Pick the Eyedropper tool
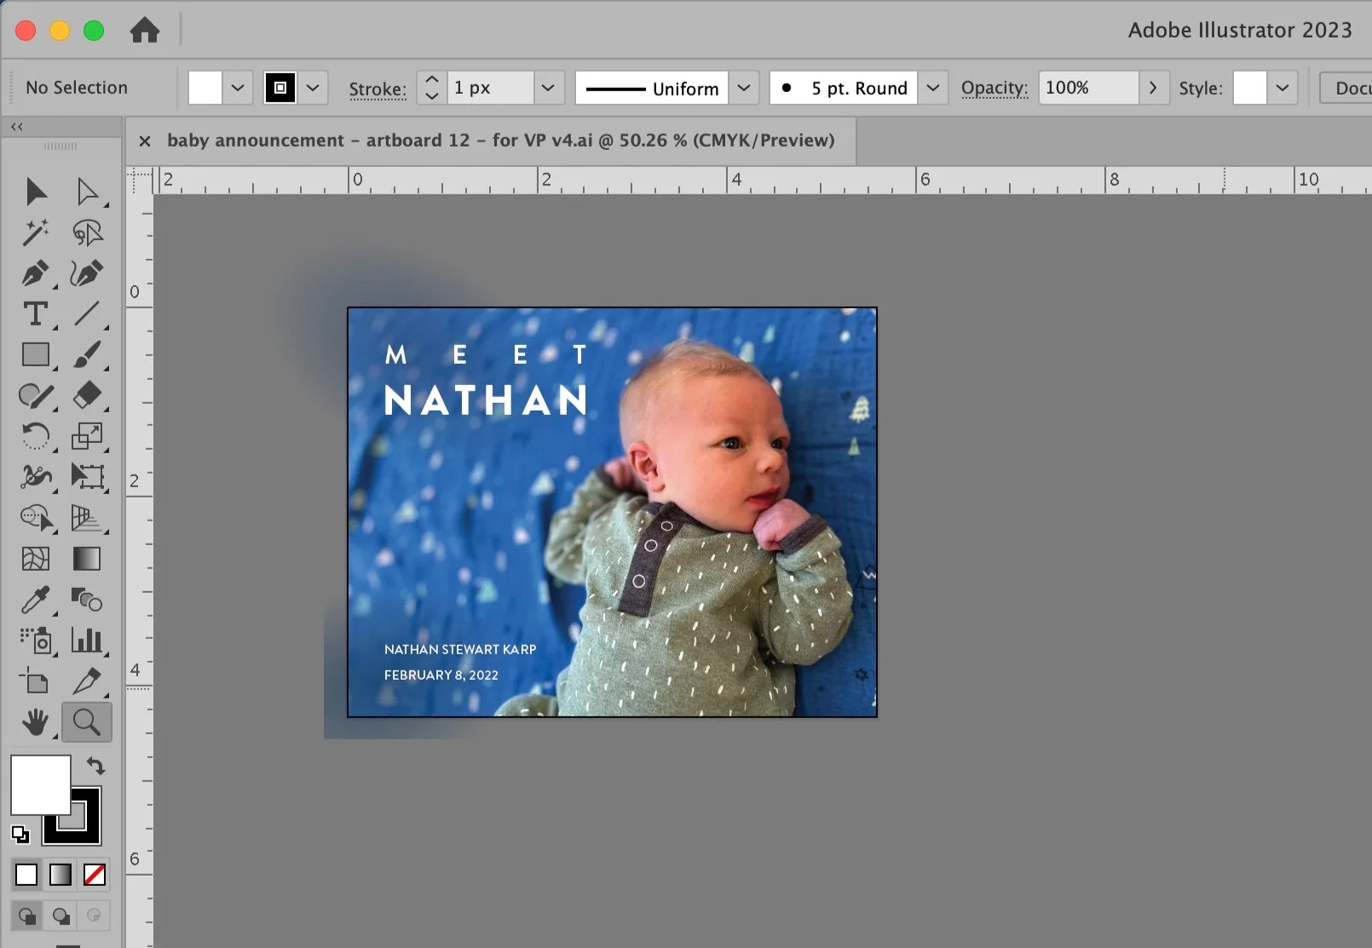1372x948 pixels. pyautogui.click(x=36, y=600)
